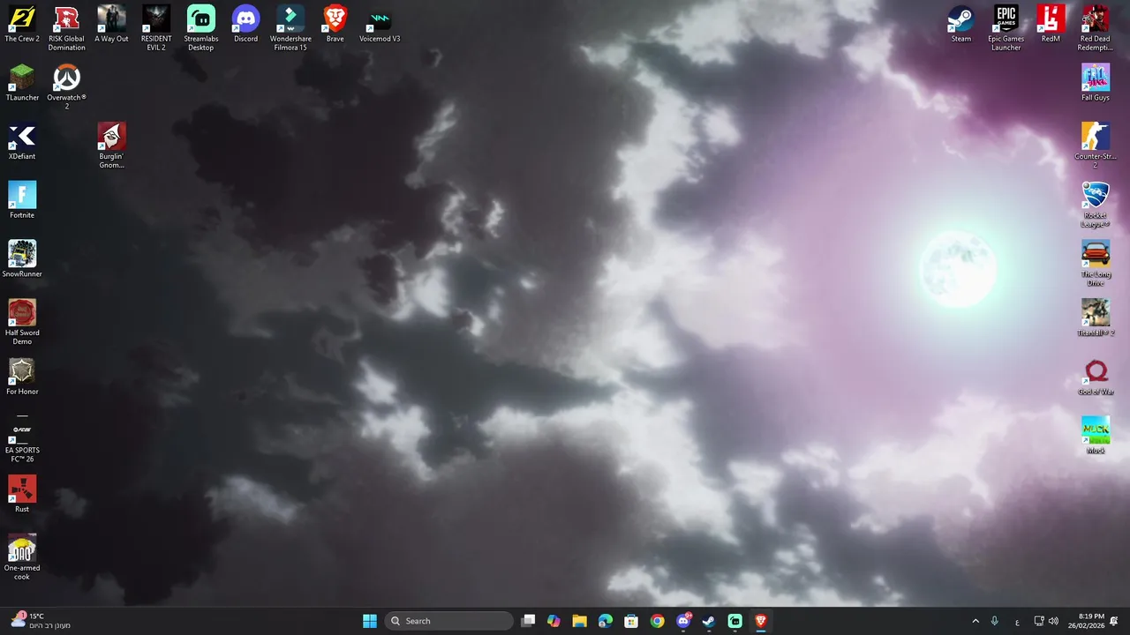The height and width of the screenshot is (635, 1130).
Task: Select the A Way Out shortcut
Action: click(111, 25)
